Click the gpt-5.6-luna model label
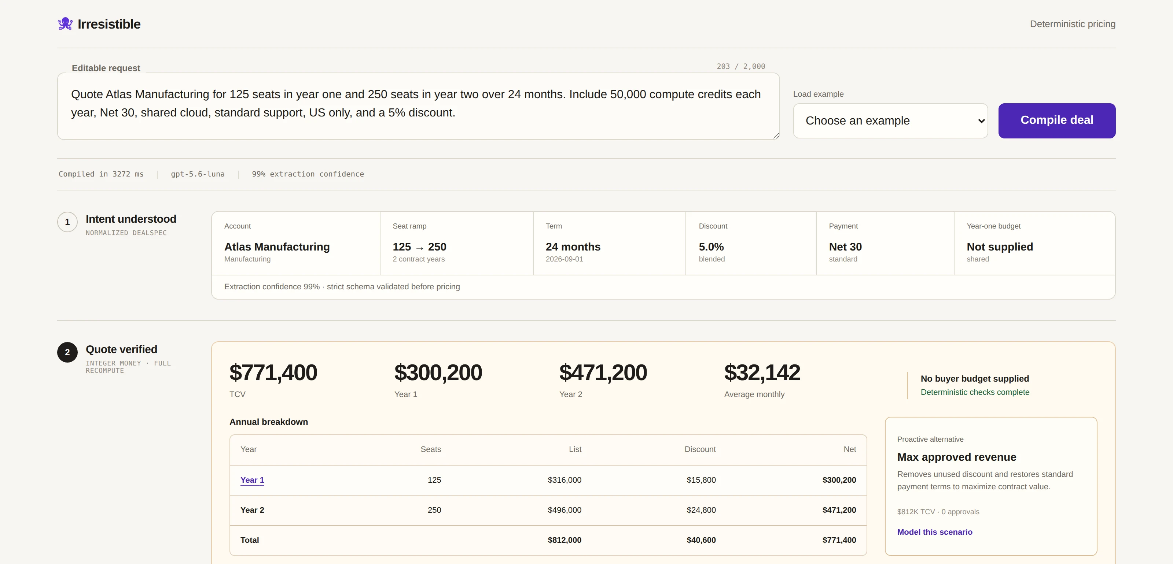 (198, 174)
